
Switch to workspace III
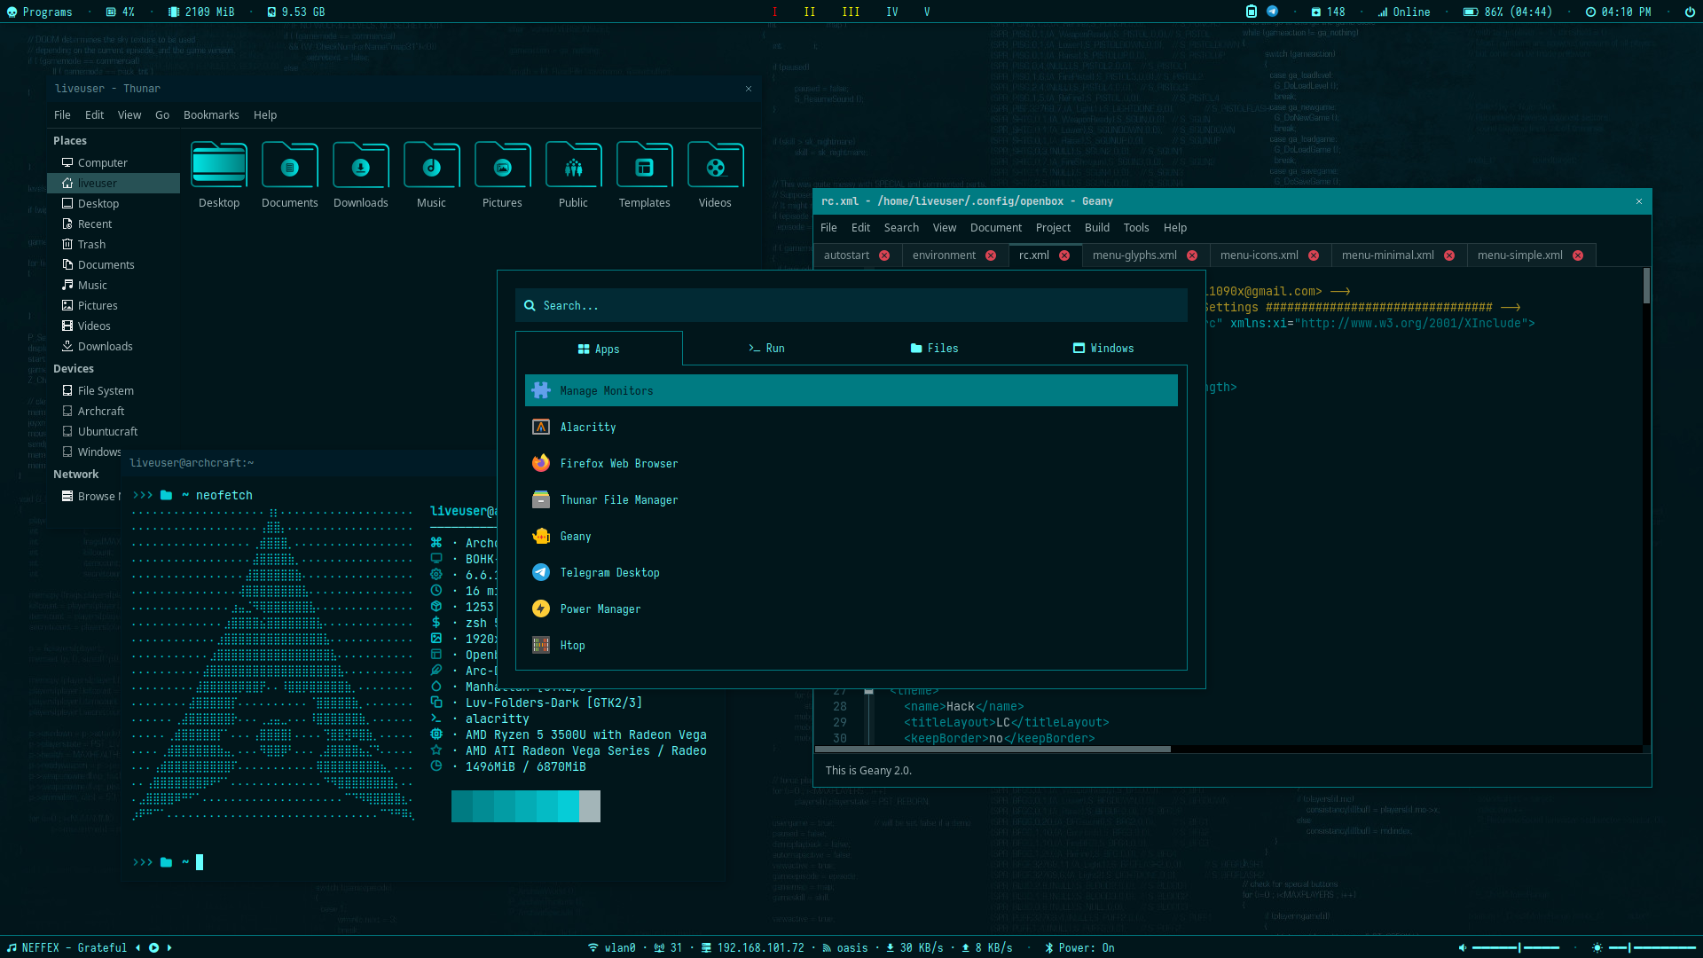[x=850, y=12]
